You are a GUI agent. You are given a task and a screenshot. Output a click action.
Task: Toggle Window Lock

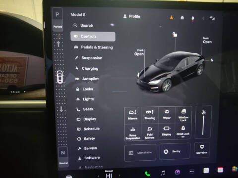[183, 115]
